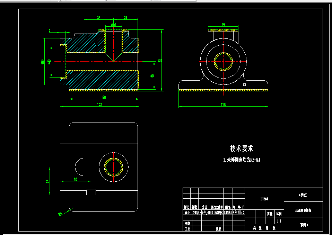Click the 标准化 cell

pos(218,213)
